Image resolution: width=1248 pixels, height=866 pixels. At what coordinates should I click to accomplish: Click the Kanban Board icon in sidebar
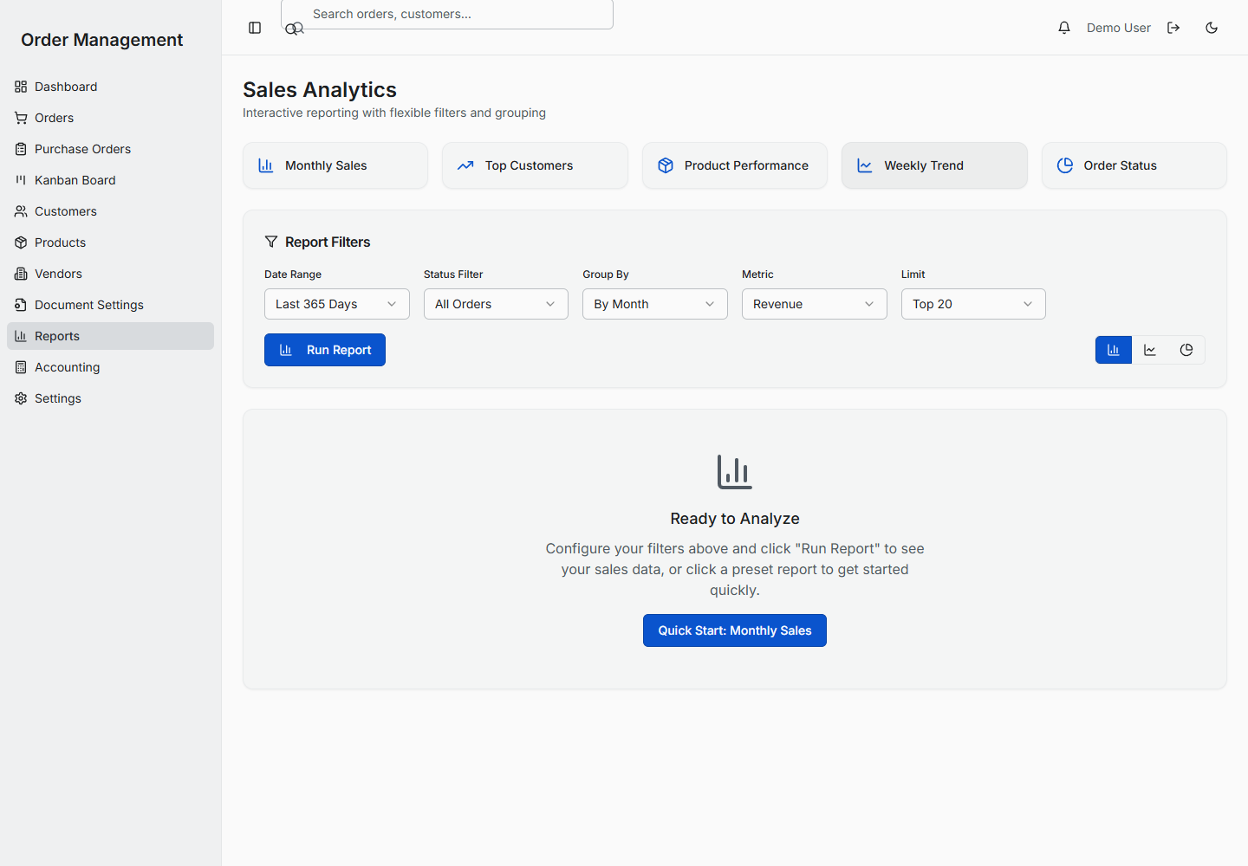tap(21, 180)
